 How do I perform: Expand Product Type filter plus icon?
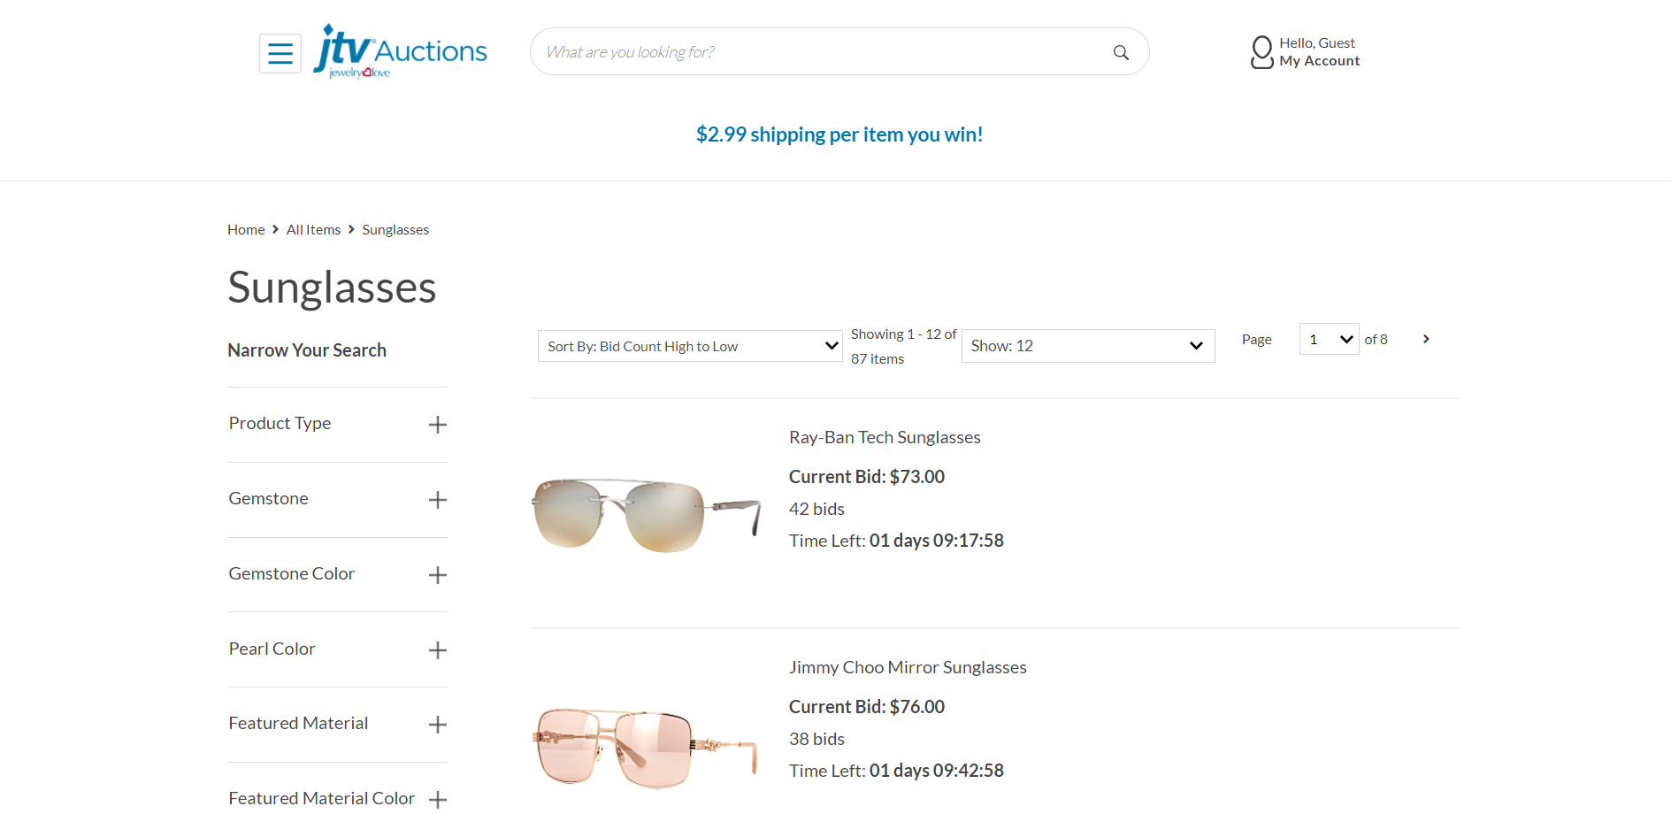[x=437, y=425]
